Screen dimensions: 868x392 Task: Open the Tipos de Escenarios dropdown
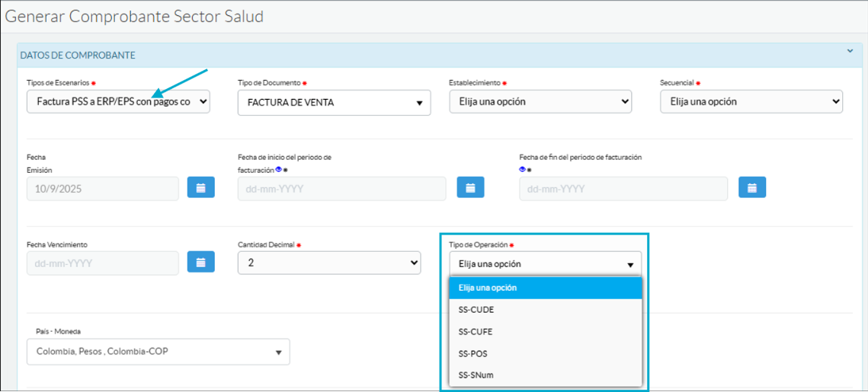118,102
